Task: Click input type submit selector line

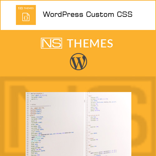Action: [x=36, y=112]
